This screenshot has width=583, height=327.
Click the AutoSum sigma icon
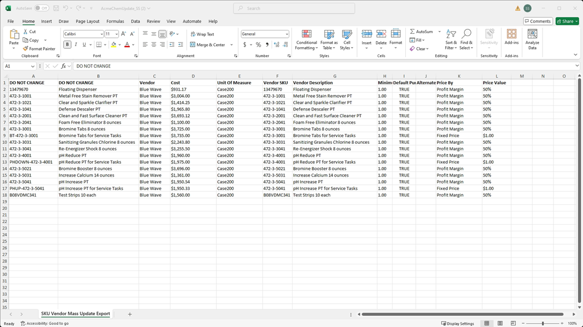click(x=413, y=32)
